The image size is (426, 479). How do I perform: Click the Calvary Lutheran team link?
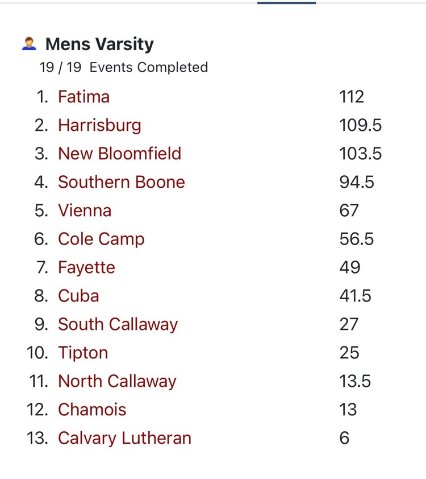click(124, 438)
